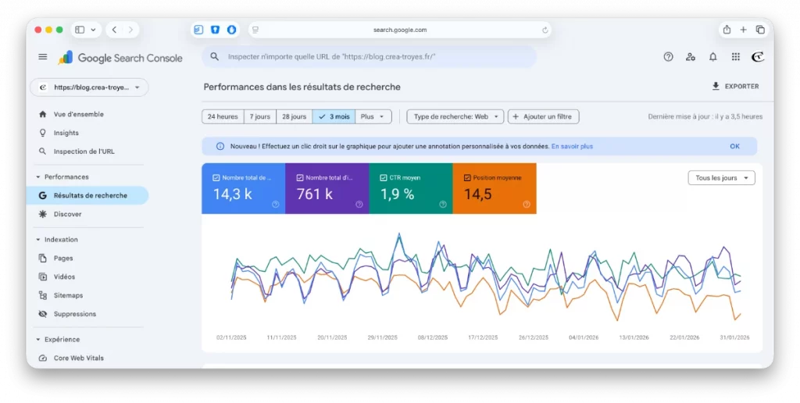This screenshot has width=800, height=403.
Task: Click the users and permissions icon
Action: coord(690,57)
